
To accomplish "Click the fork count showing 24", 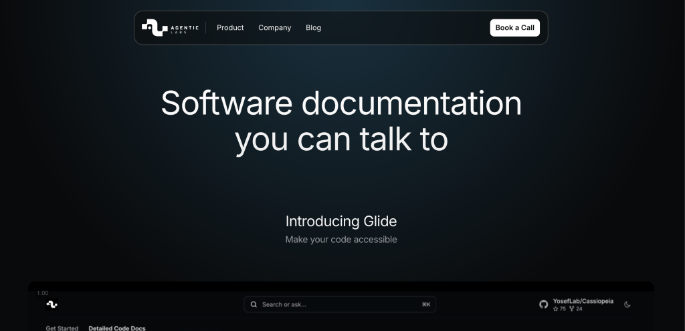I will click(575, 309).
